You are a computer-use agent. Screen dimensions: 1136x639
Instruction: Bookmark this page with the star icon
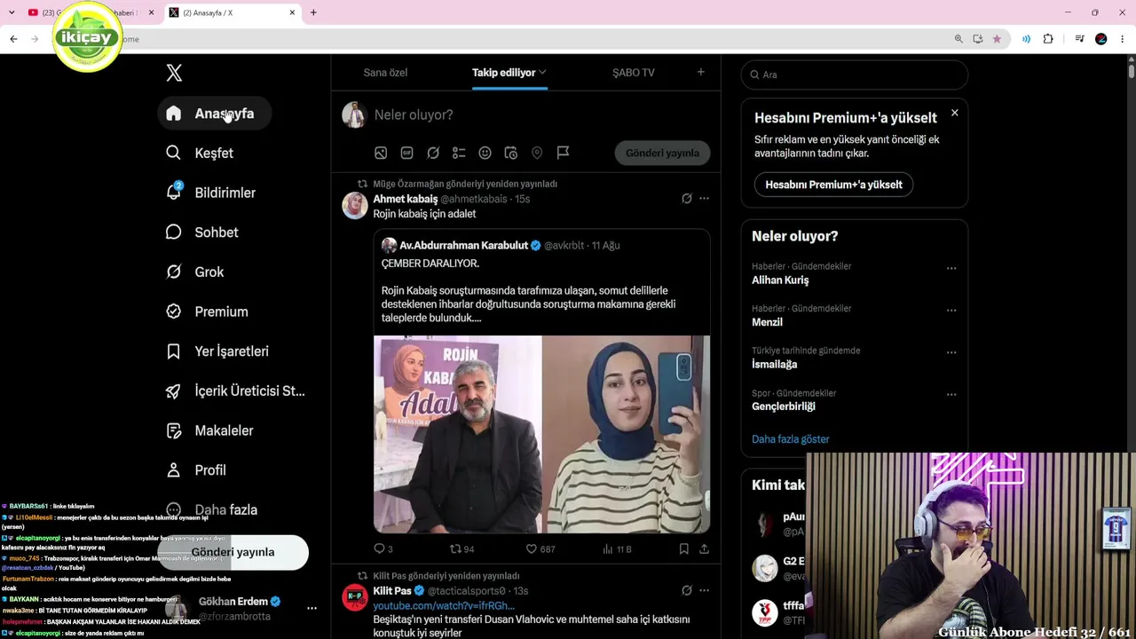[997, 39]
